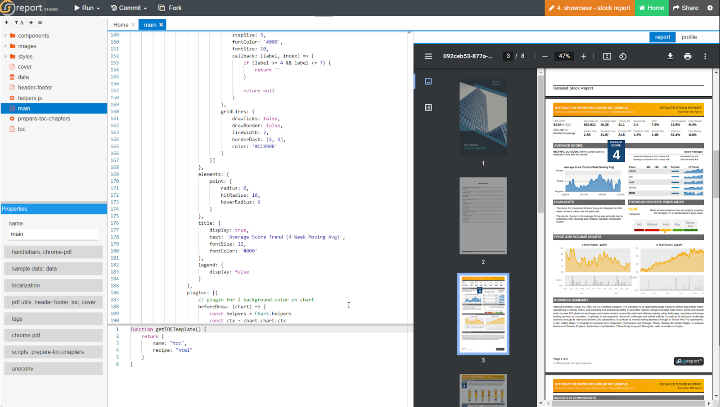720x407 pixels.
Task: Click the template name input field
Action: (54, 234)
